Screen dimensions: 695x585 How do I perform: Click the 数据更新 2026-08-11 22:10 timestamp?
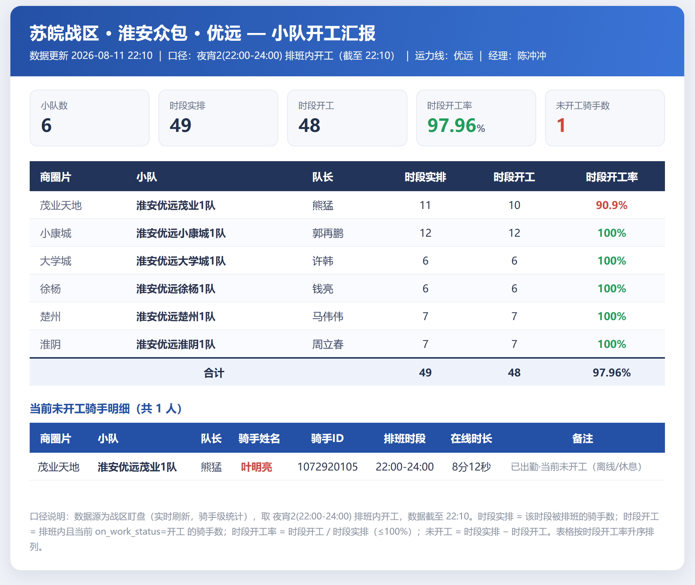(91, 56)
